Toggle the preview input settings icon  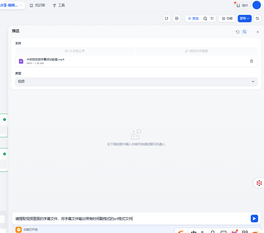pos(245,32)
